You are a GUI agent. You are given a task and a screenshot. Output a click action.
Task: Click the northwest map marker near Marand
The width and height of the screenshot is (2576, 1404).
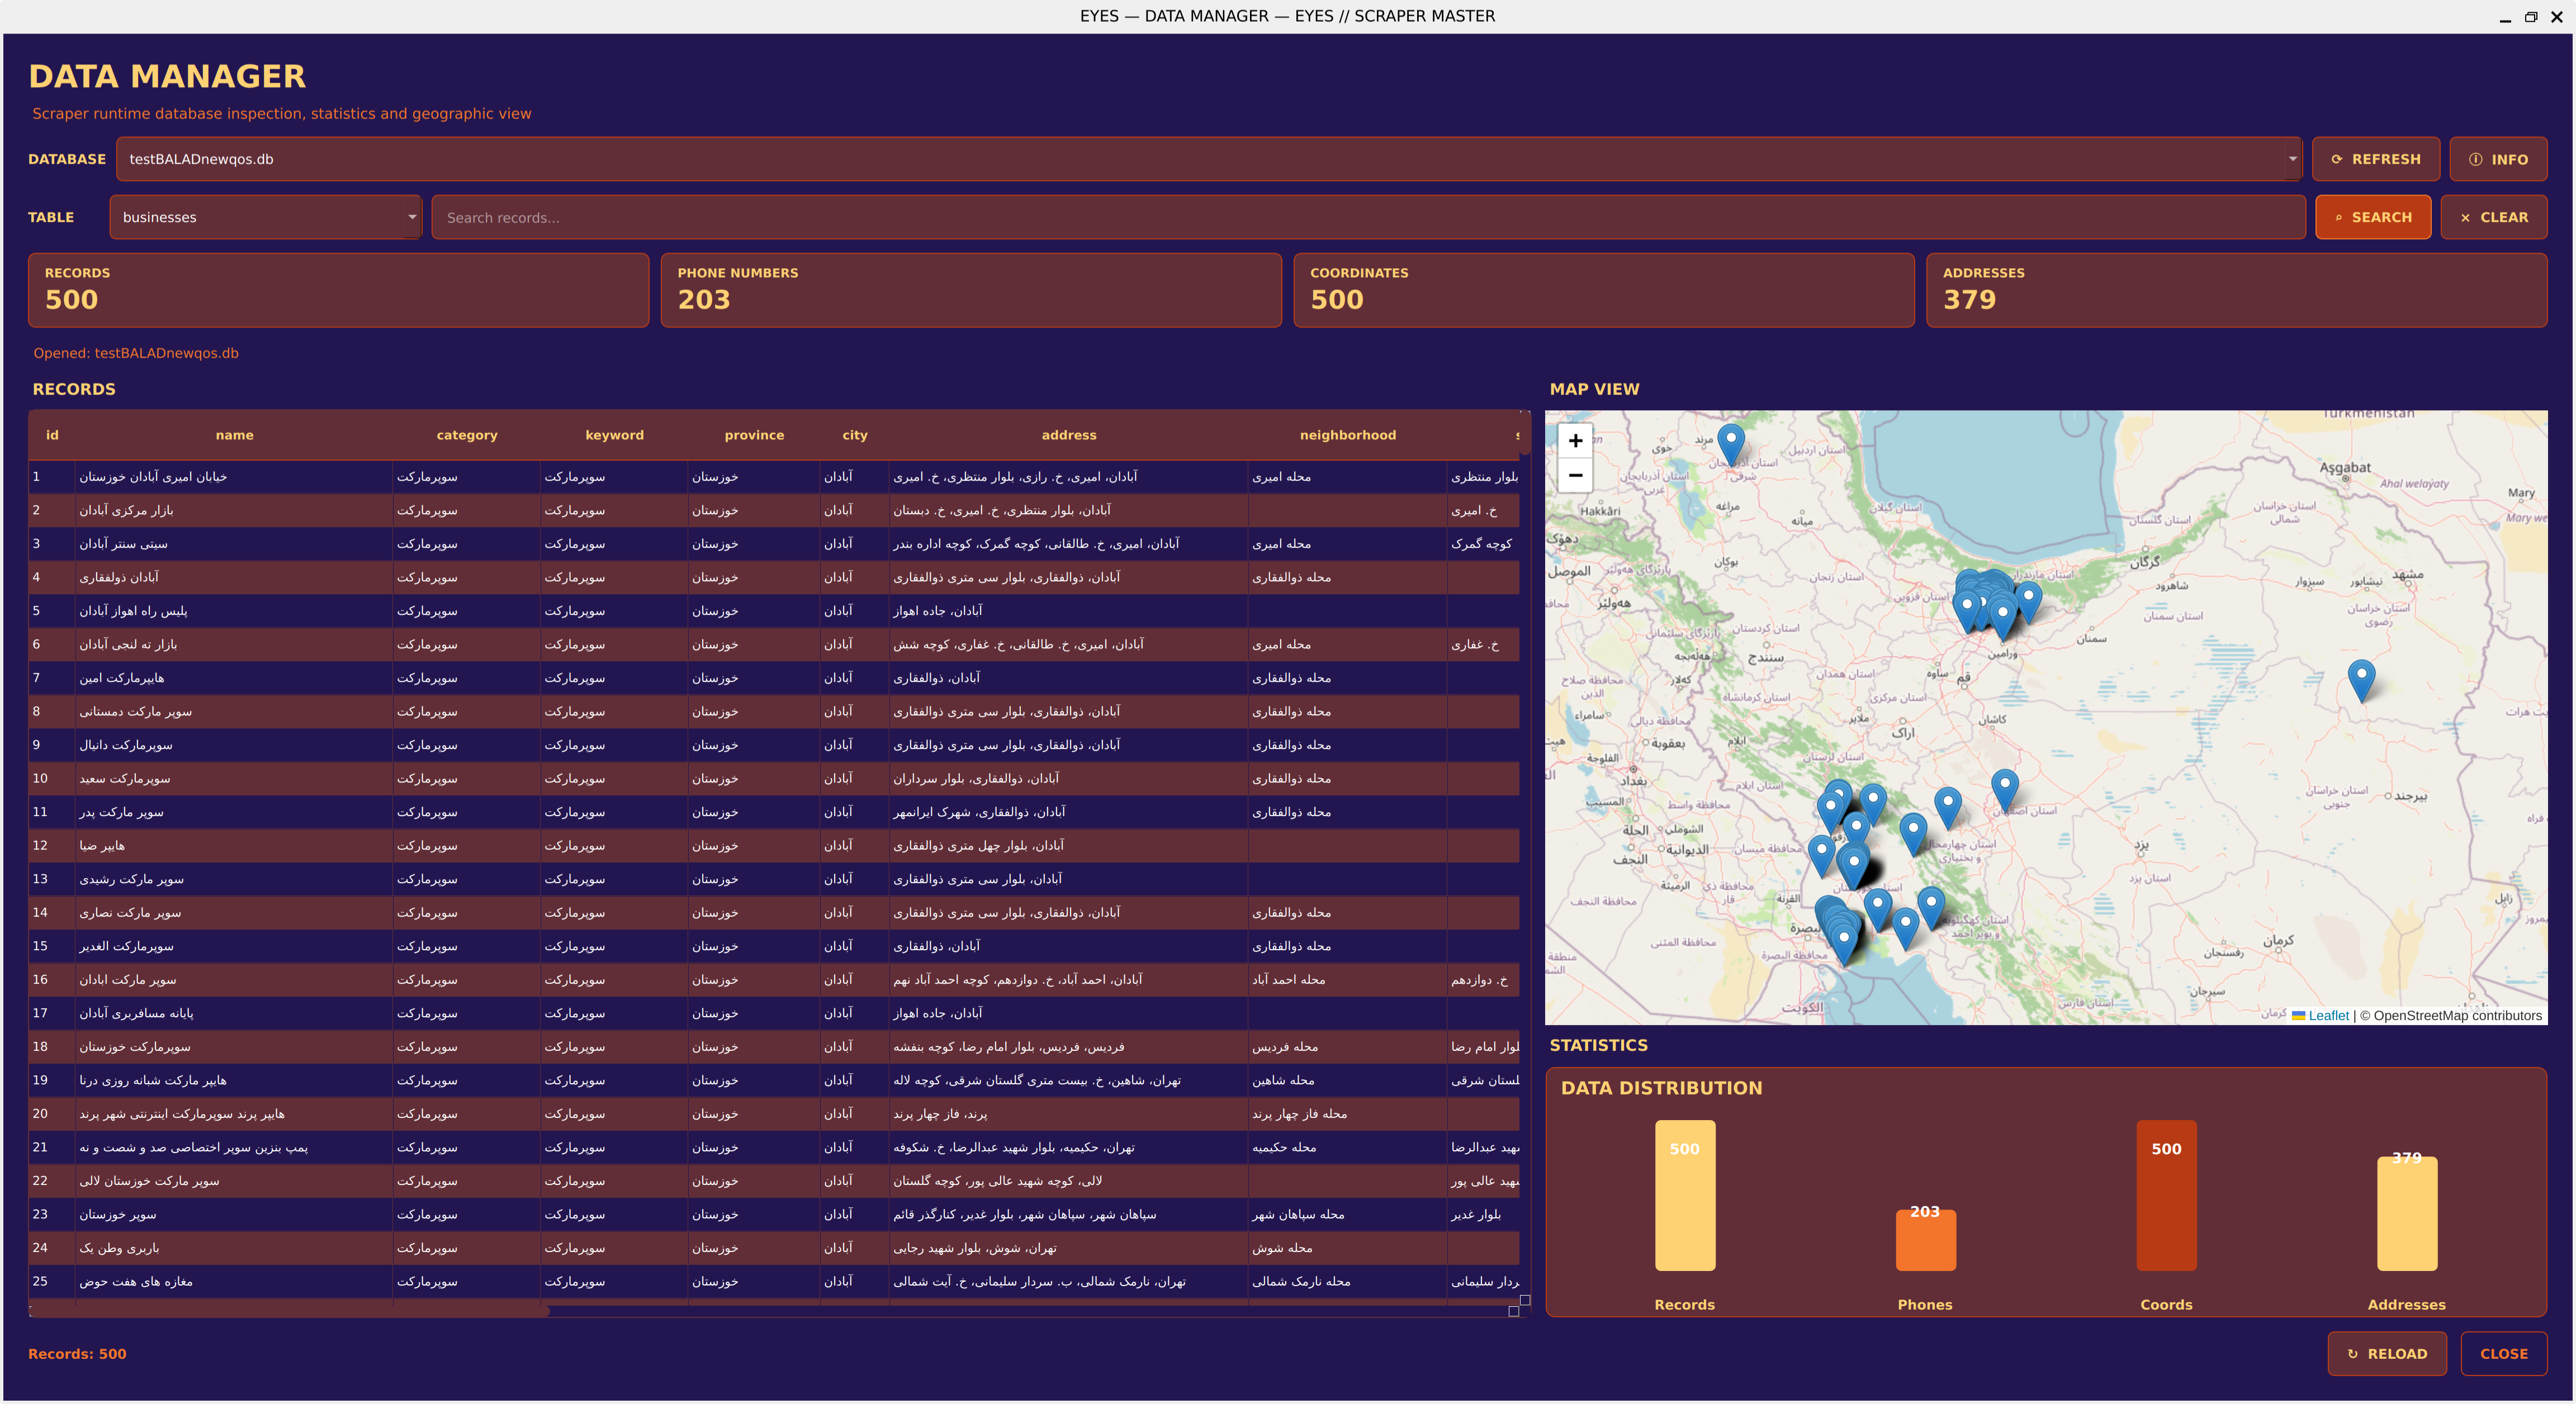[1731, 444]
